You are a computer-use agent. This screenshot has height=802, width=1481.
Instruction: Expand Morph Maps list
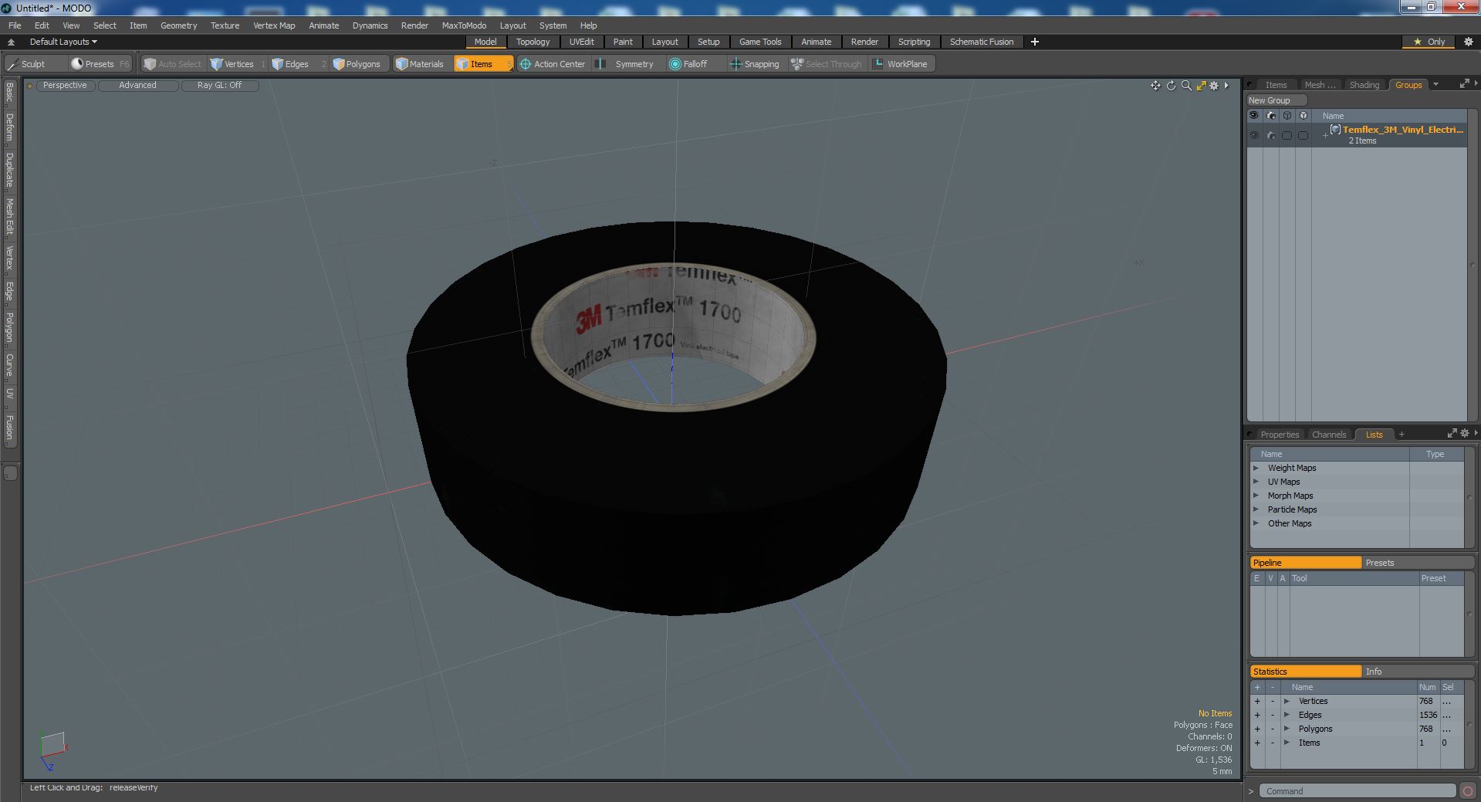coord(1256,496)
